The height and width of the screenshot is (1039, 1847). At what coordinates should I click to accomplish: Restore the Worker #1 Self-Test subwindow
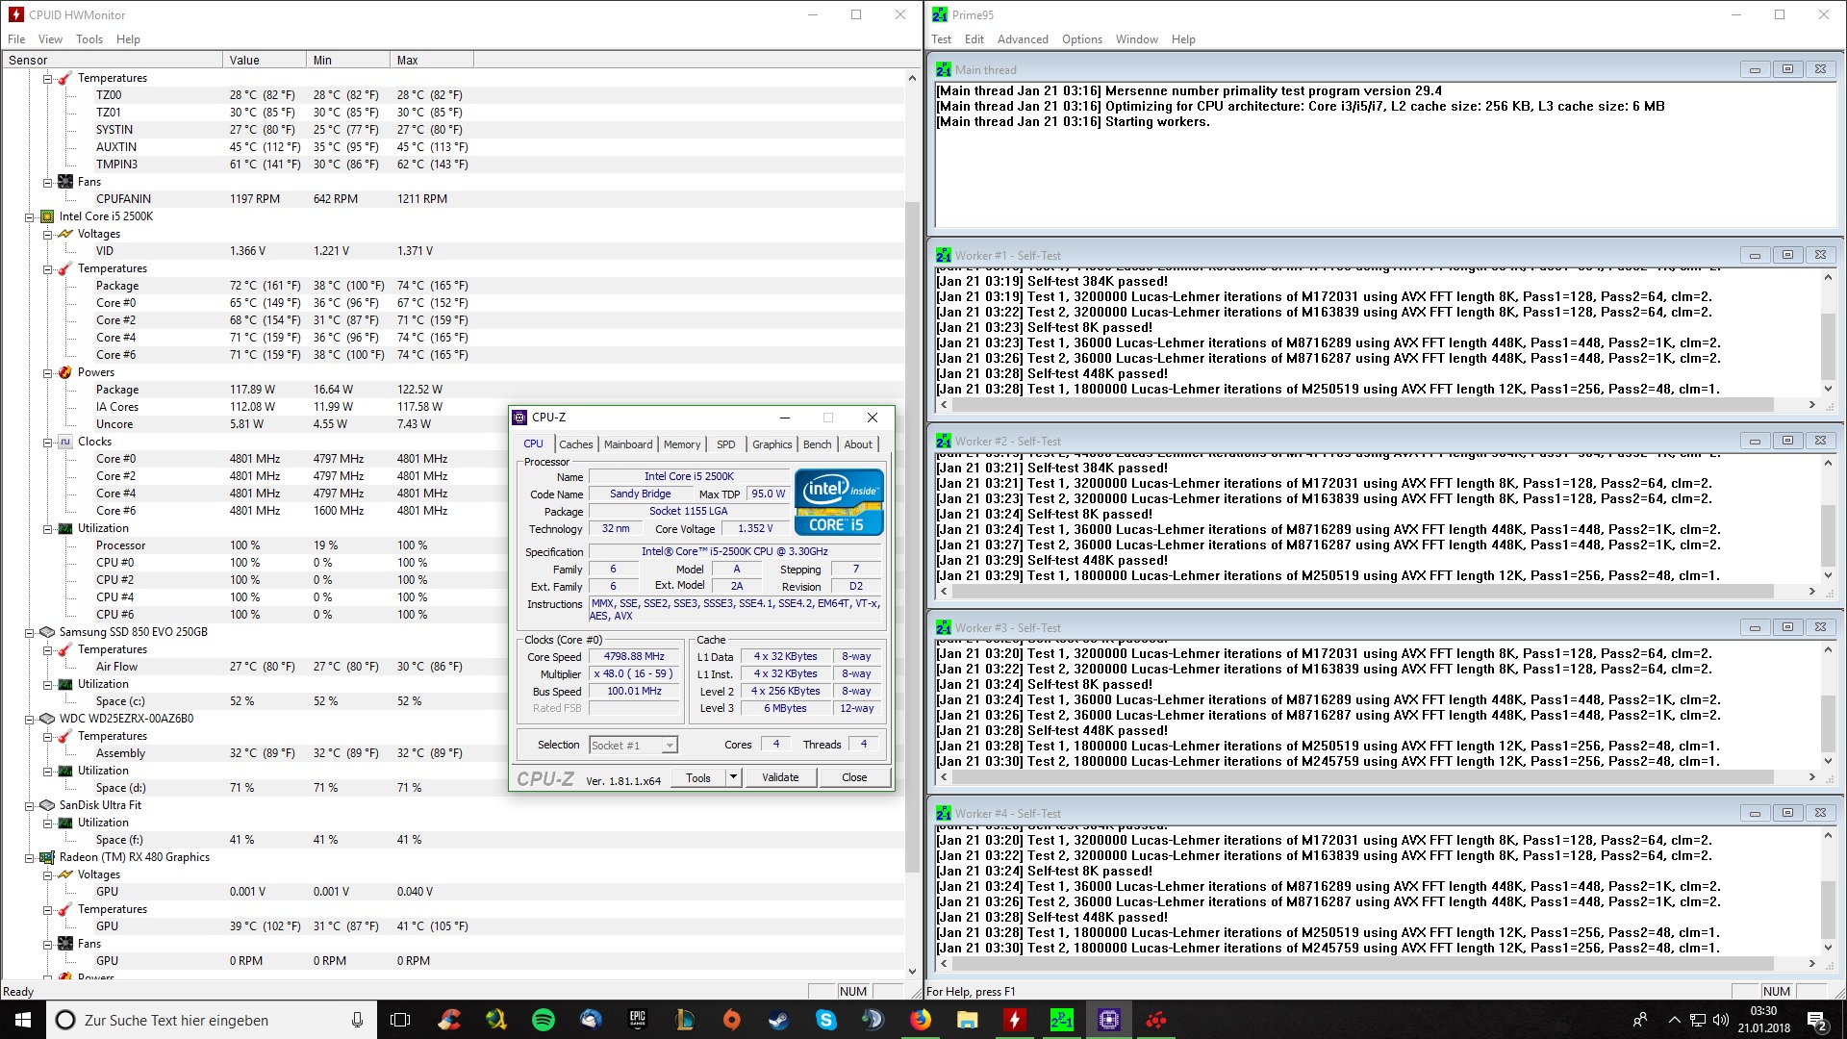(1787, 255)
